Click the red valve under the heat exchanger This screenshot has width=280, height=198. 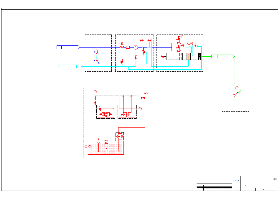(x=136, y=57)
